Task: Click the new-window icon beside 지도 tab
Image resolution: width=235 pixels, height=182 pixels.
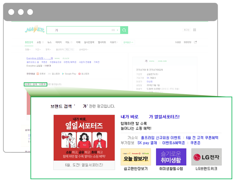Action: 72,42
